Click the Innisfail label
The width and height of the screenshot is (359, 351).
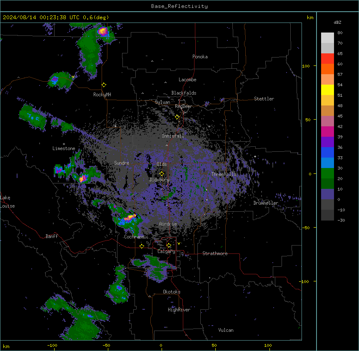click(x=173, y=136)
